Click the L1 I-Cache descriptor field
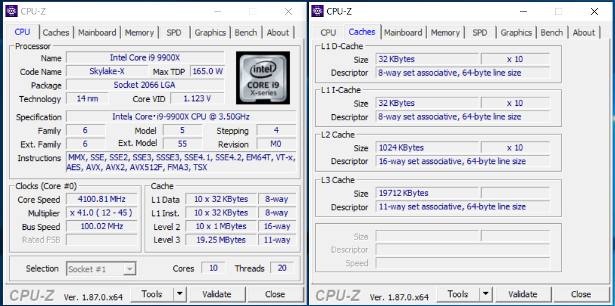 coord(463,117)
